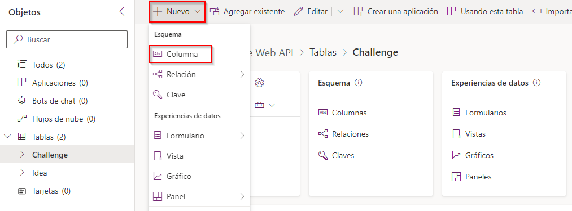Image resolution: width=572 pixels, height=211 pixels.
Task: Click the Flujos de nube flow icon
Action: (21, 119)
